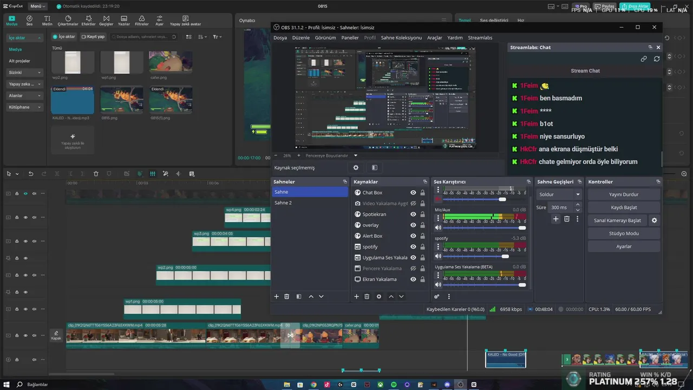The height and width of the screenshot is (390, 693).
Task: Show the Video Yakalama Aygıtı source
Action: coord(413,203)
